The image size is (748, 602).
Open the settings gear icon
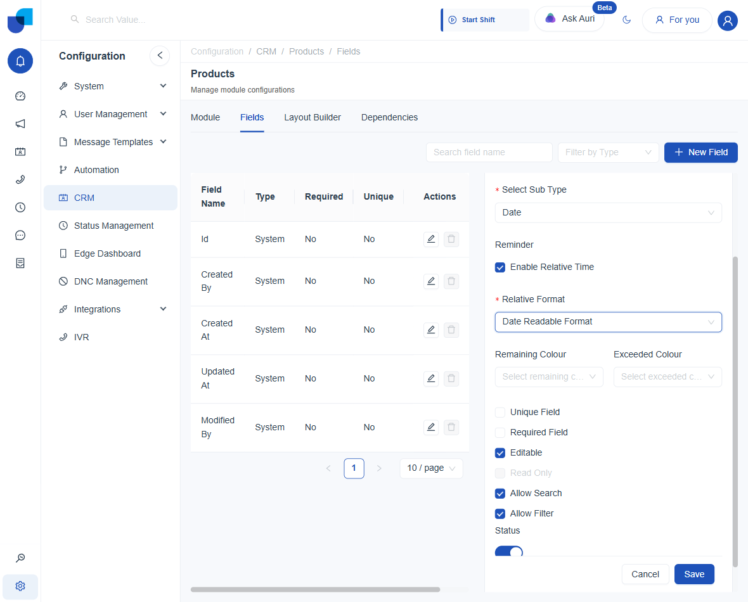point(20,586)
